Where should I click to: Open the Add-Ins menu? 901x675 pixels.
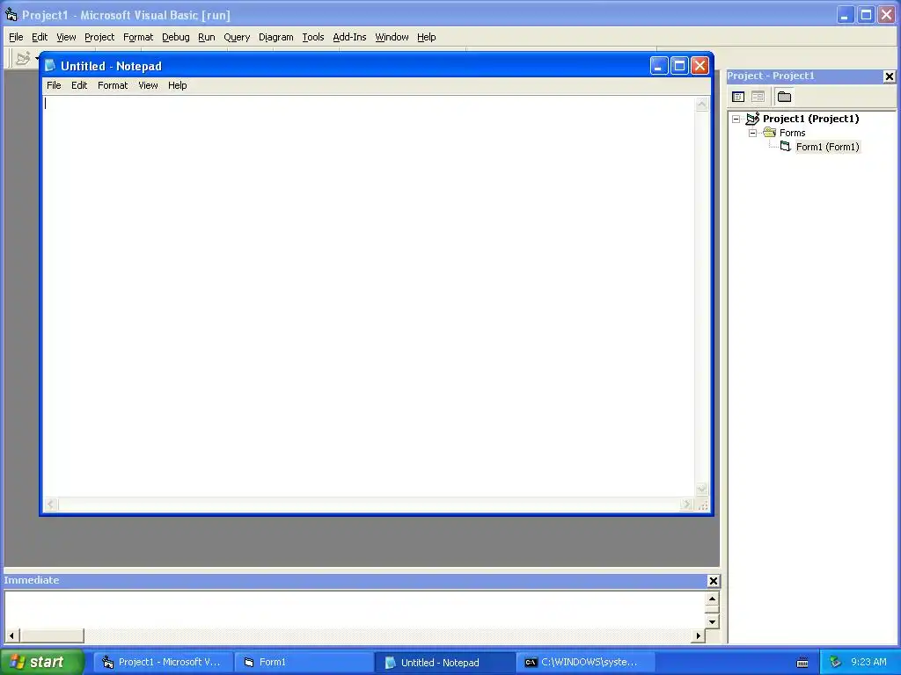349,37
